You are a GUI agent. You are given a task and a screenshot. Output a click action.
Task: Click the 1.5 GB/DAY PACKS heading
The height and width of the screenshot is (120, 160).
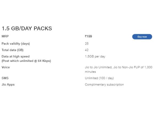(27, 28)
